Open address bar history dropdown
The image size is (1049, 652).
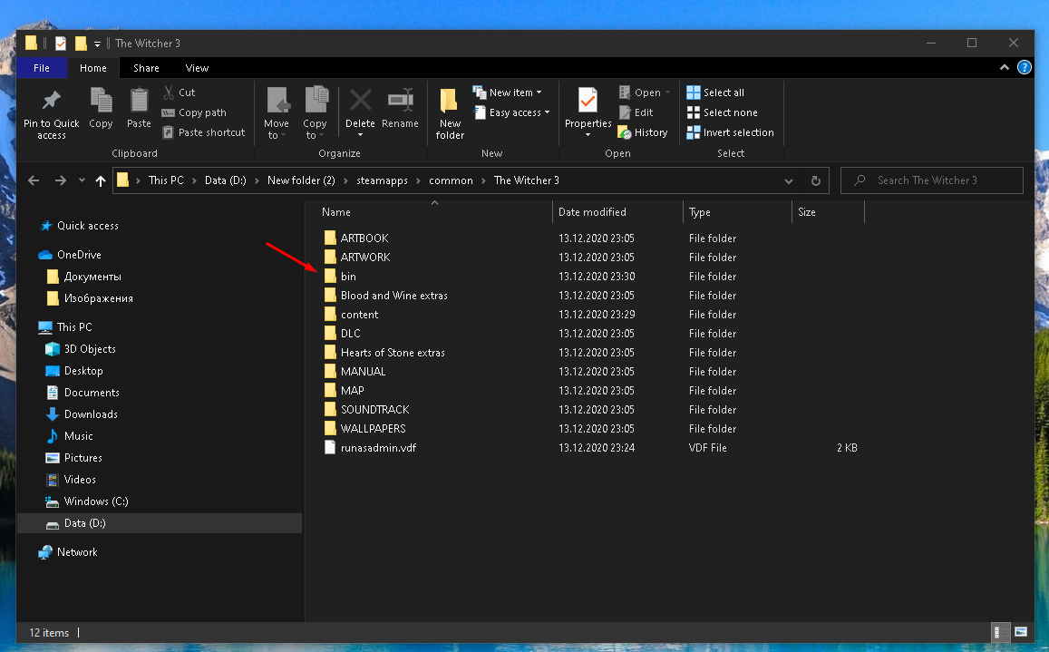[x=789, y=180]
